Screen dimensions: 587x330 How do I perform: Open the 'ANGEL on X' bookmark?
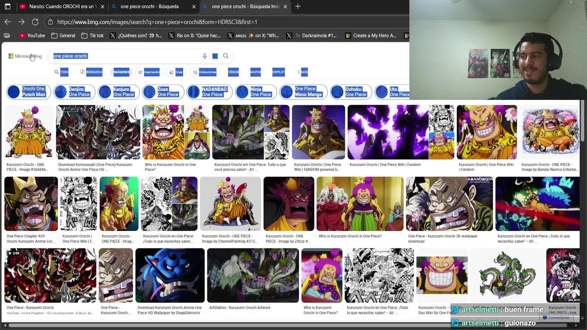[x=253, y=35]
